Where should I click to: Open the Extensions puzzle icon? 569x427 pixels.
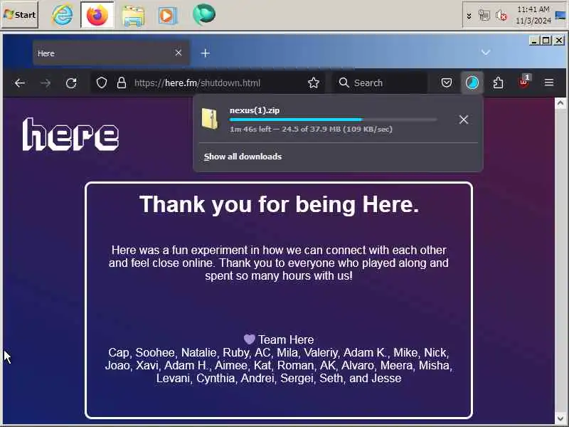(x=499, y=83)
